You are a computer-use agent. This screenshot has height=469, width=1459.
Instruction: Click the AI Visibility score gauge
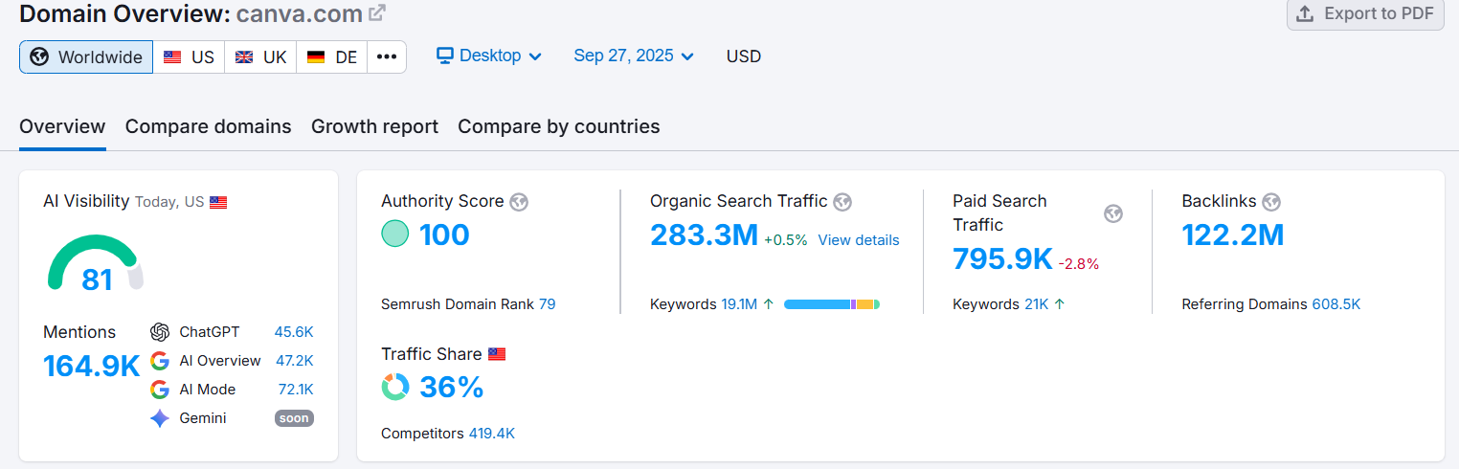click(96, 263)
